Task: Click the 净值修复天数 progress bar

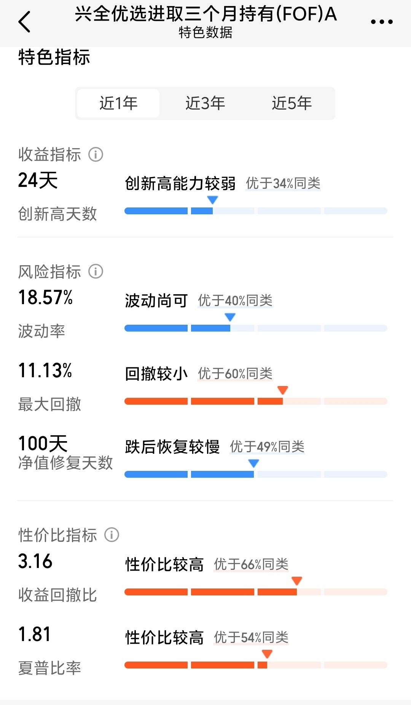Action: pyautogui.click(x=256, y=474)
